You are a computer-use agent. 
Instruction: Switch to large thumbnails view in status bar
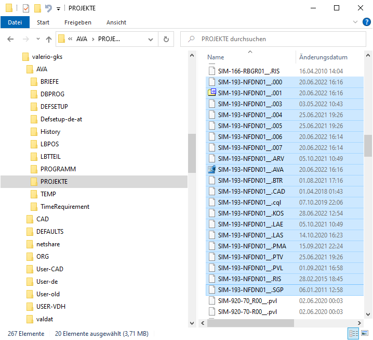(364, 333)
